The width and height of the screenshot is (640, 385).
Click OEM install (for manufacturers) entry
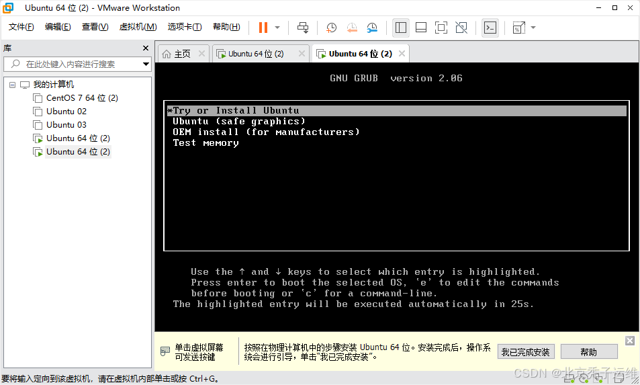pyautogui.click(x=266, y=132)
